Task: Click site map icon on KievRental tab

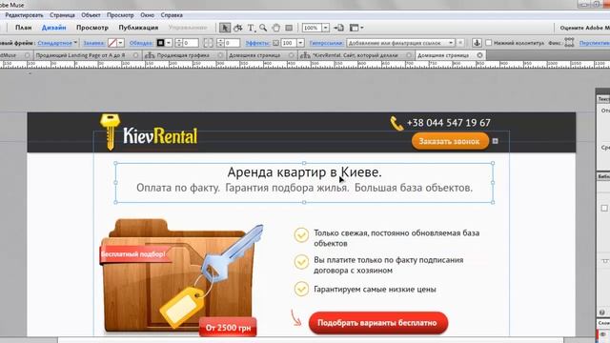Action: pyautogui.click(x=305, y=55)
